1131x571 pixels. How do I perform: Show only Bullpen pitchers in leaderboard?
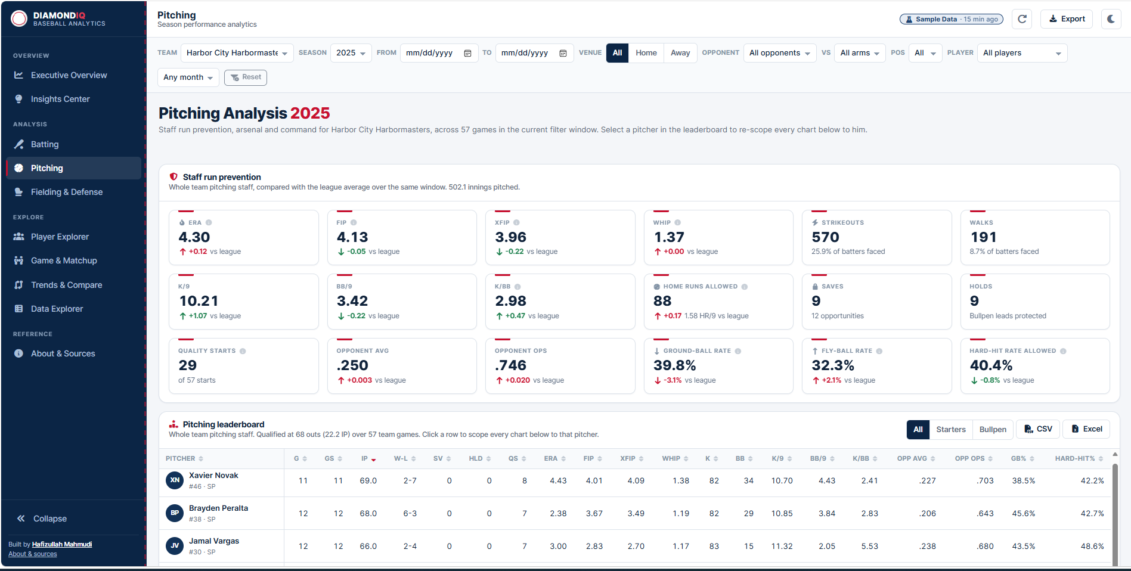993,429
